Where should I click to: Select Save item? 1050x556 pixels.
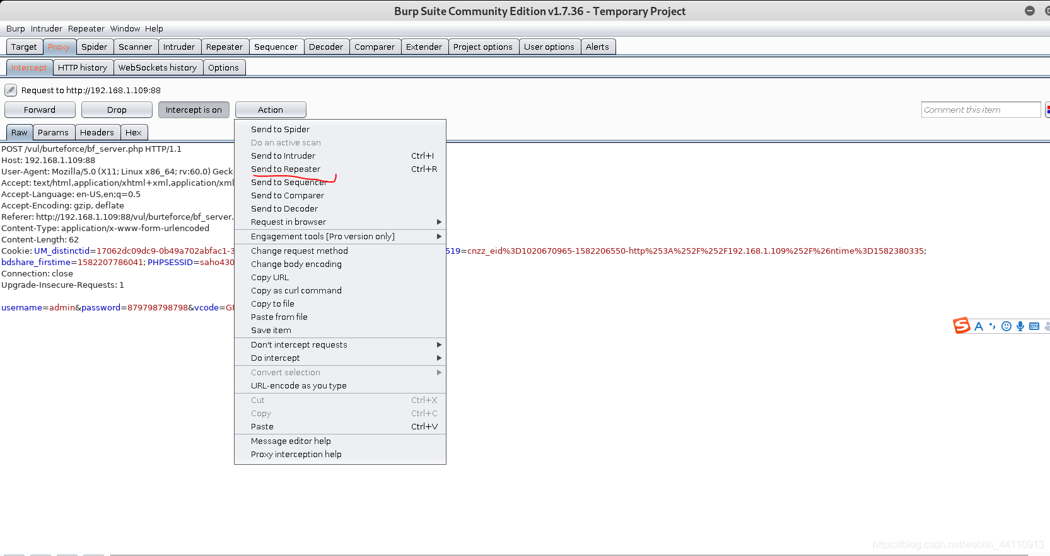click(x=340, y=330)
